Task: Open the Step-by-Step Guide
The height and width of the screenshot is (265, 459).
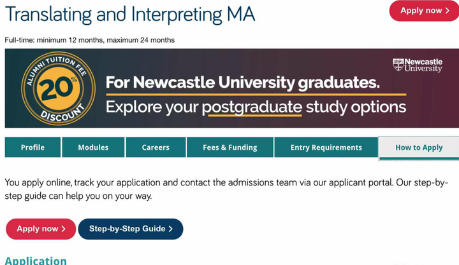Action: click(x=130, y=229)
